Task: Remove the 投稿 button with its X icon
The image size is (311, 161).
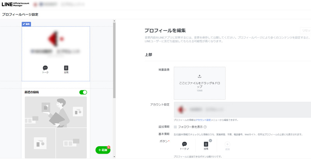Action: pos(210,140)
